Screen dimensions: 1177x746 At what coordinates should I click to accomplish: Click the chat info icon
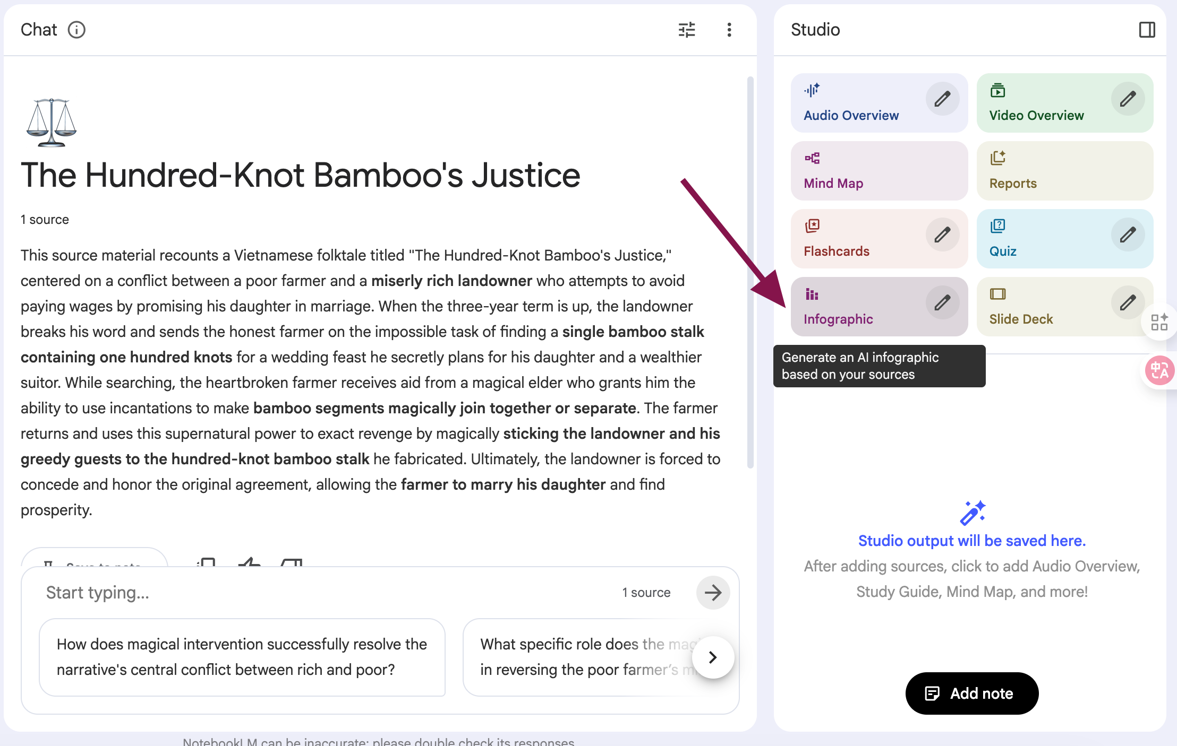click(76, 30)
